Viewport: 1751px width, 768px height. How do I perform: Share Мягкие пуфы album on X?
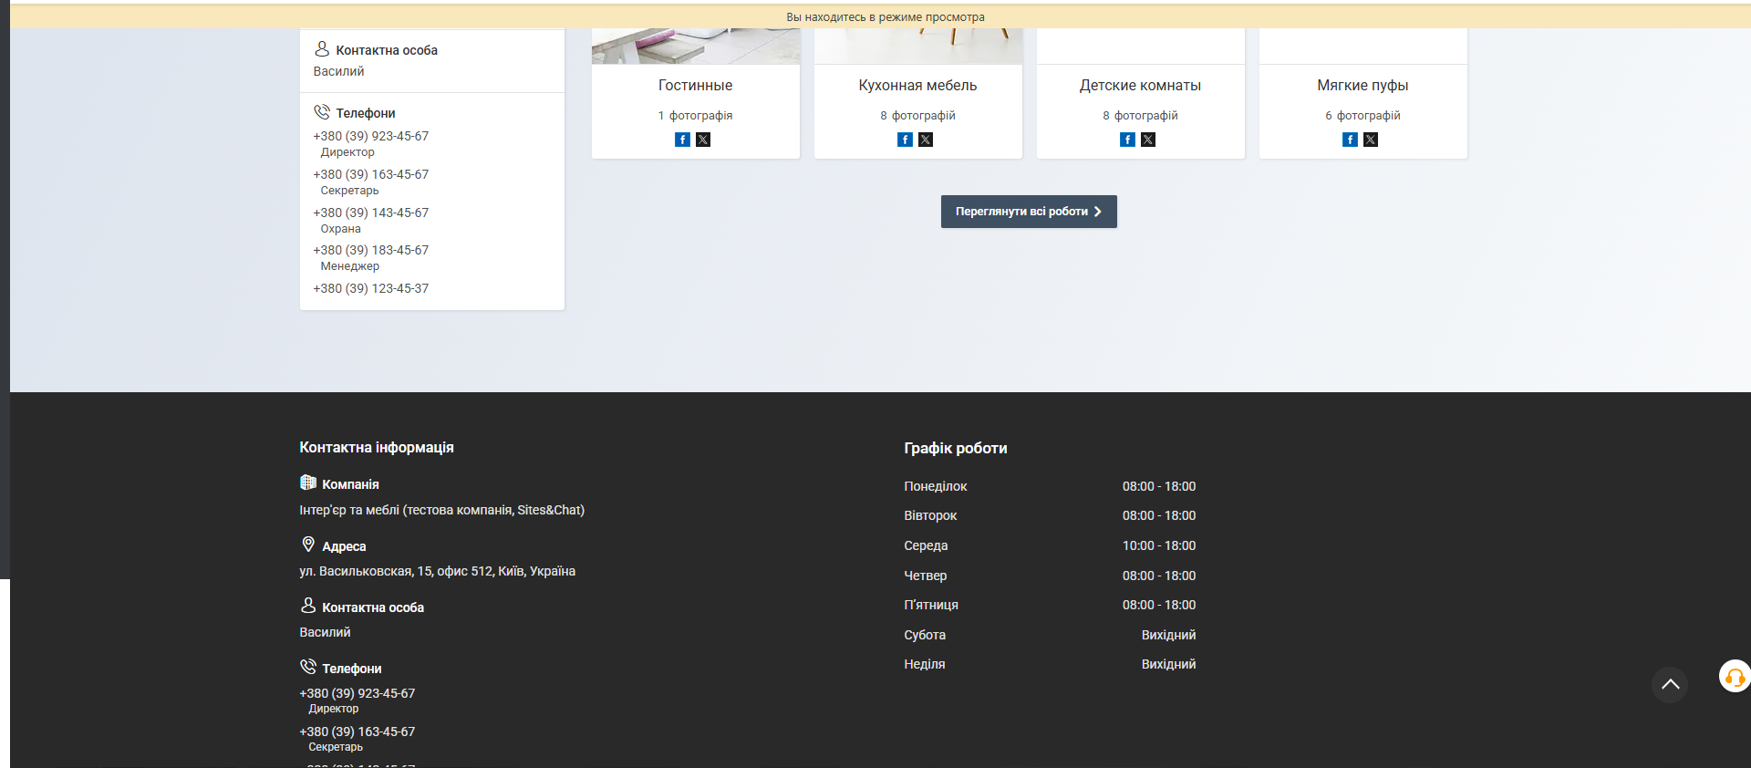coord(1371,140)
